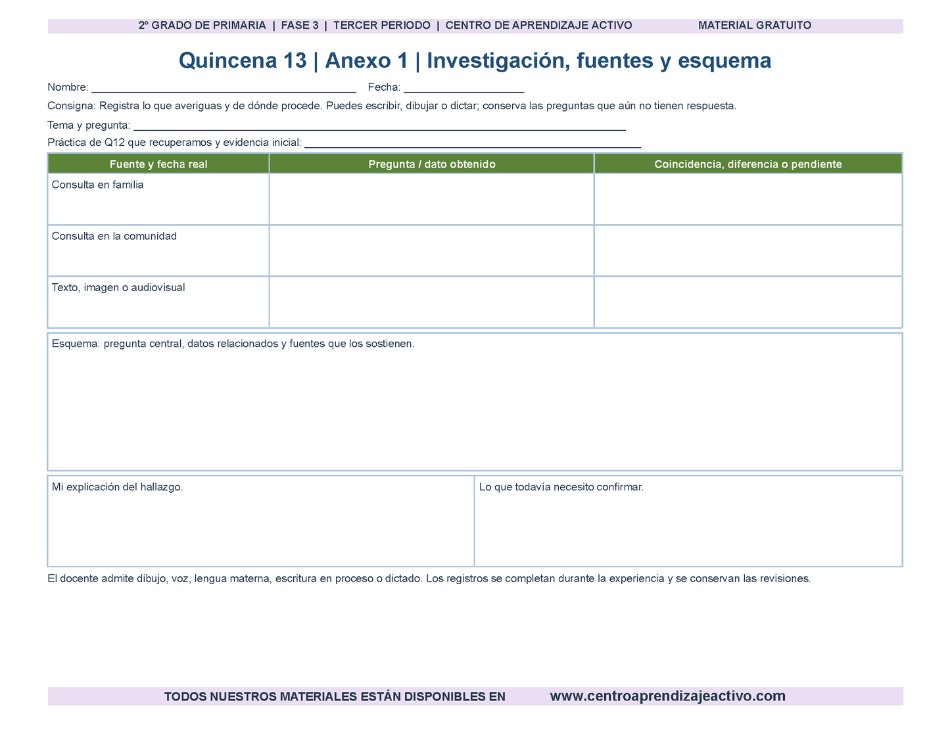Click the website link centroaprendizajeactivo.com
950x734 pixels.
(667, 696)
